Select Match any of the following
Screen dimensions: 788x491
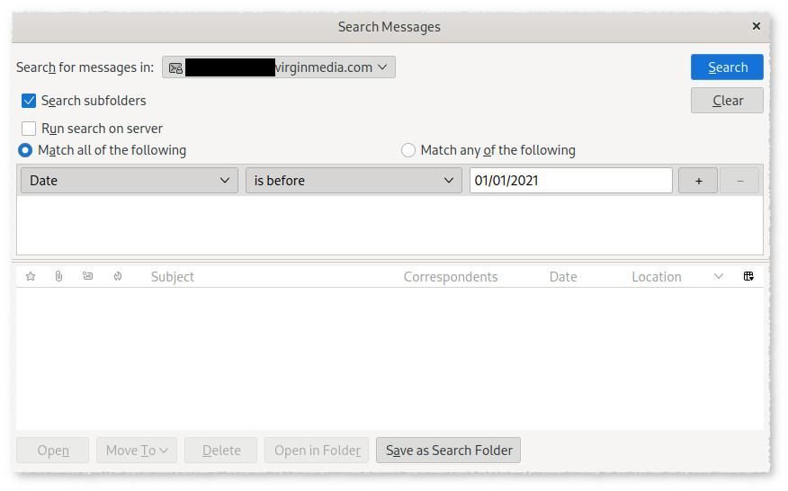coord(408,150)
